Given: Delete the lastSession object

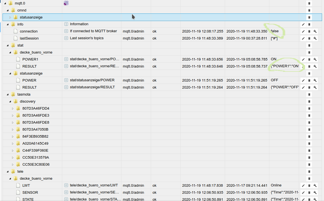Looking at the screenshot, I should click(x=309, y=38).
